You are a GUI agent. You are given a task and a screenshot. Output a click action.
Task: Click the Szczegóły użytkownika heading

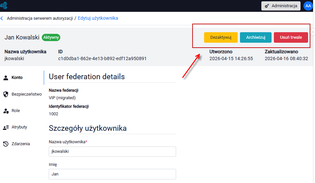pyautogui.click(x=88, y=128)
